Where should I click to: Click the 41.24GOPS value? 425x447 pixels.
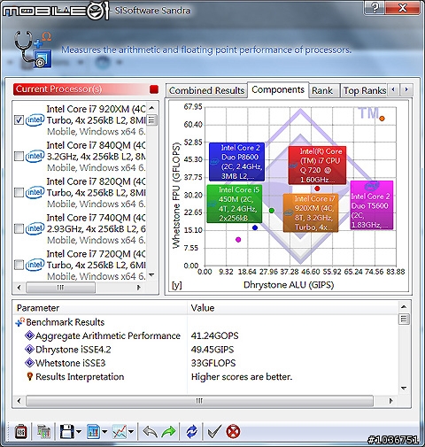[214, 335]
